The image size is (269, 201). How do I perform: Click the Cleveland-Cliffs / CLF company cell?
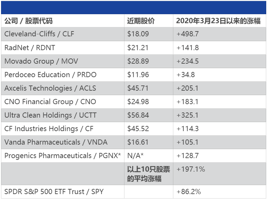coord(39,34)
